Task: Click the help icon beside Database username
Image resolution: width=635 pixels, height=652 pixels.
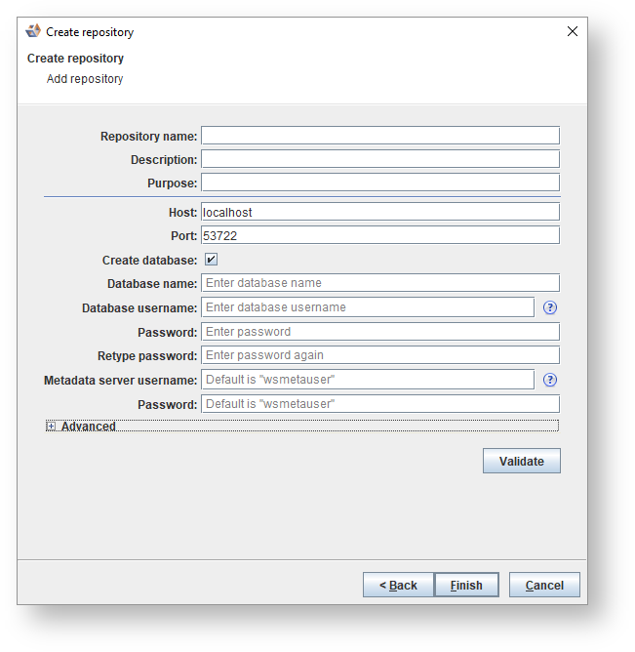Action: [550, 307]
